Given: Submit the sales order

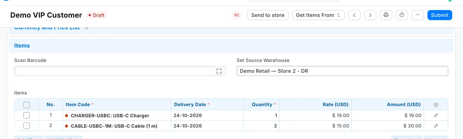Looking at the screenshot, I should coord(440,15).
